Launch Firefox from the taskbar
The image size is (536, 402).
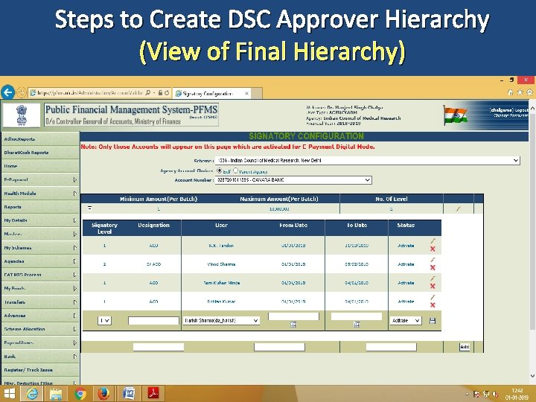(103, 394)
